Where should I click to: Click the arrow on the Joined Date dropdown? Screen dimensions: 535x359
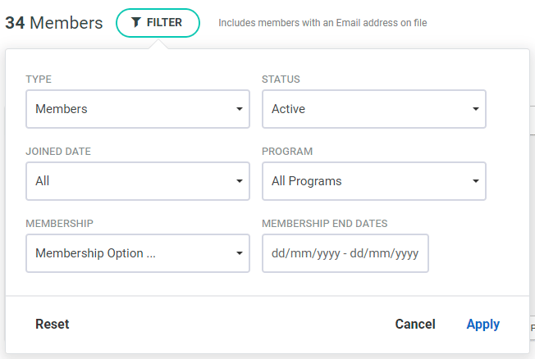point(239,181)
